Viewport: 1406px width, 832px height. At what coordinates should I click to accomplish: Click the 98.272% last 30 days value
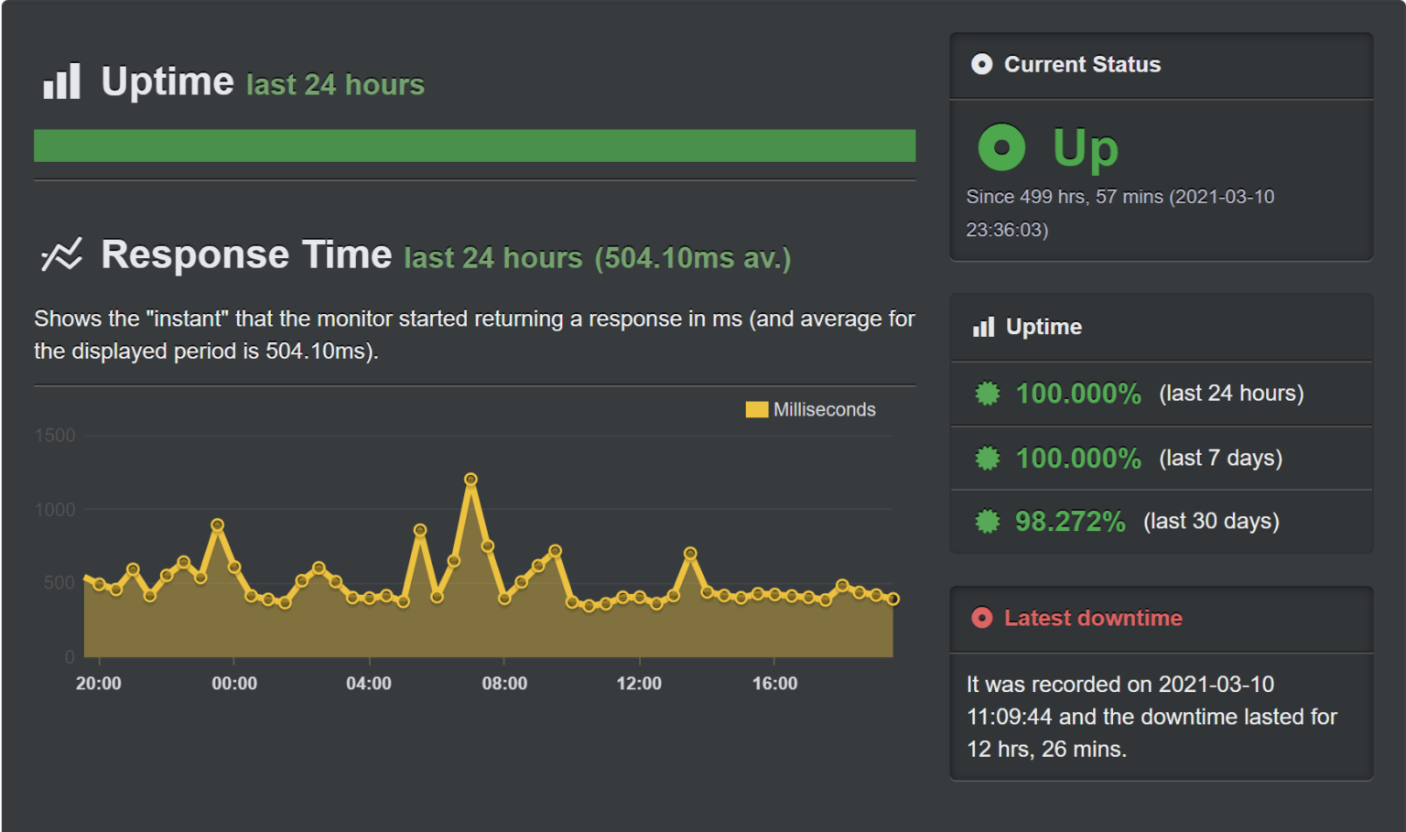click(1070, 522)
